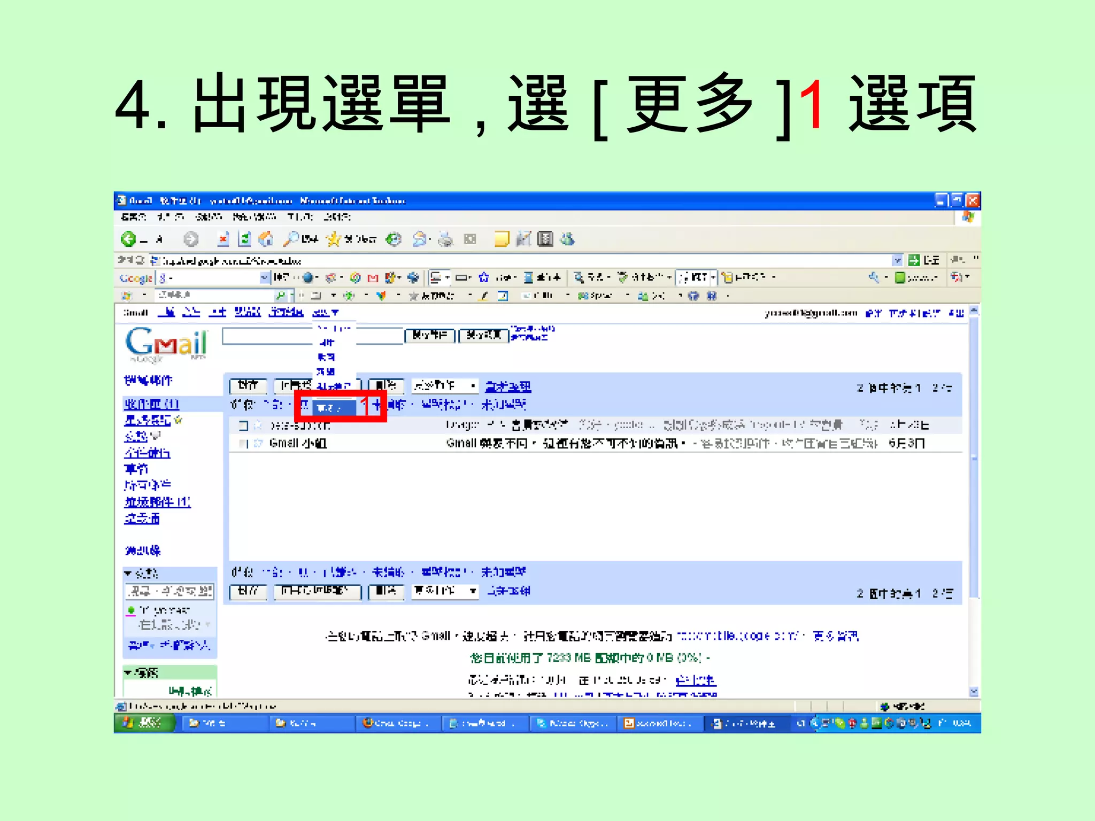Collapse the chat panel triangle in left sidebar
Image resolution: width=1095 pixels, height=821 pixels.
(128, 573)
